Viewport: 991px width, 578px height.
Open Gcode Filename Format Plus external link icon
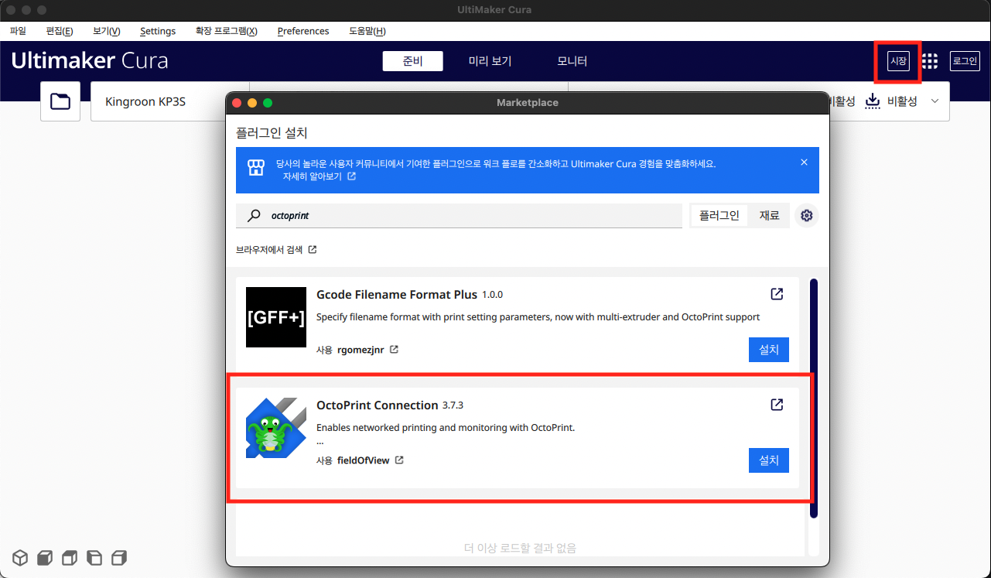pos(777,294)
